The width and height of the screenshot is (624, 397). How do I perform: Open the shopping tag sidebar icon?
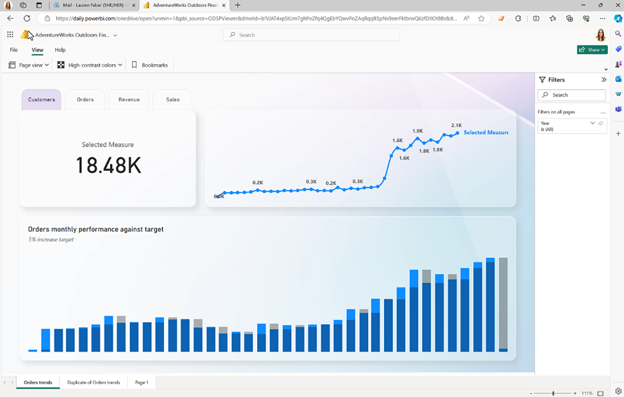(618, 49)
